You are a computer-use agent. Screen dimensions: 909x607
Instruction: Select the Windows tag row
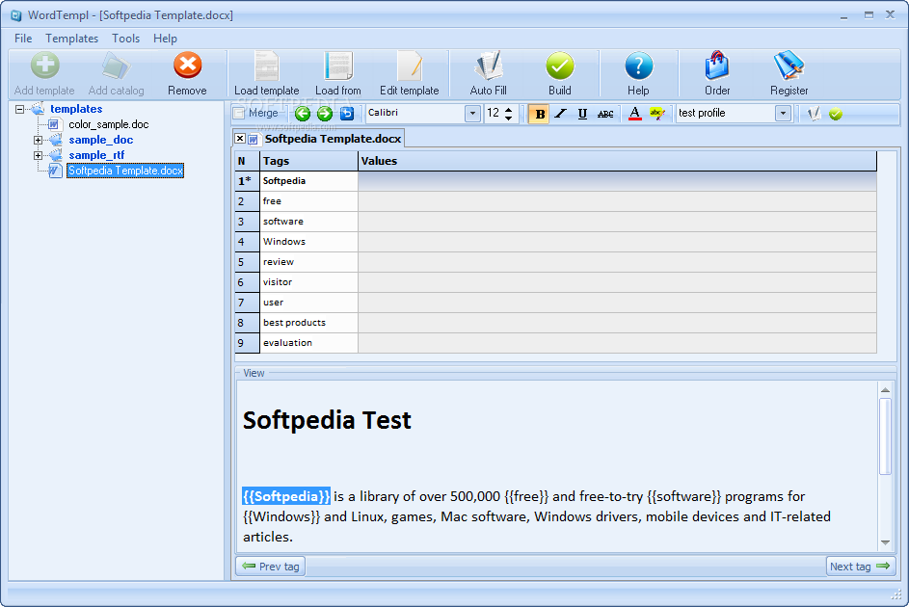tap(308, 242)
